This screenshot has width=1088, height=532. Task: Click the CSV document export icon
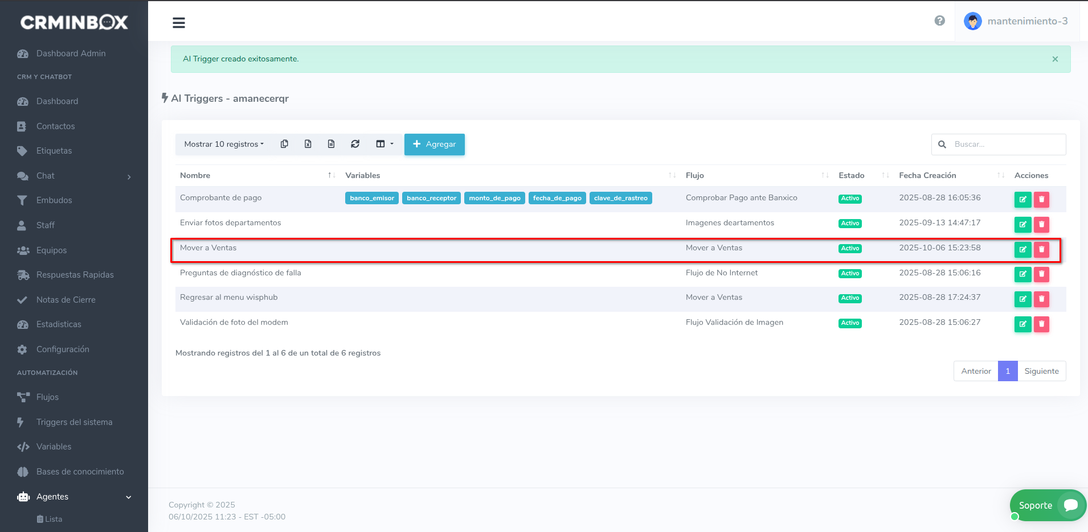pyautogui.click(x=331, y=144)
